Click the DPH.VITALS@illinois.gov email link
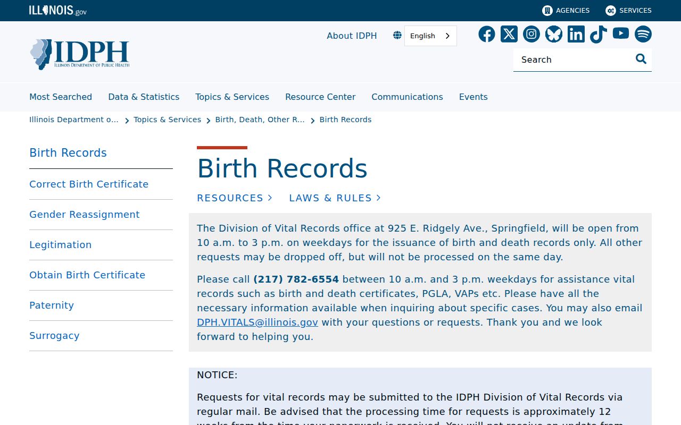The height and width of the screenshot is (425, 681). point(258,322)
